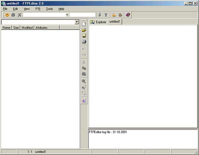
Task: Click untitled1 in the status bar
Action: (41, 152)
